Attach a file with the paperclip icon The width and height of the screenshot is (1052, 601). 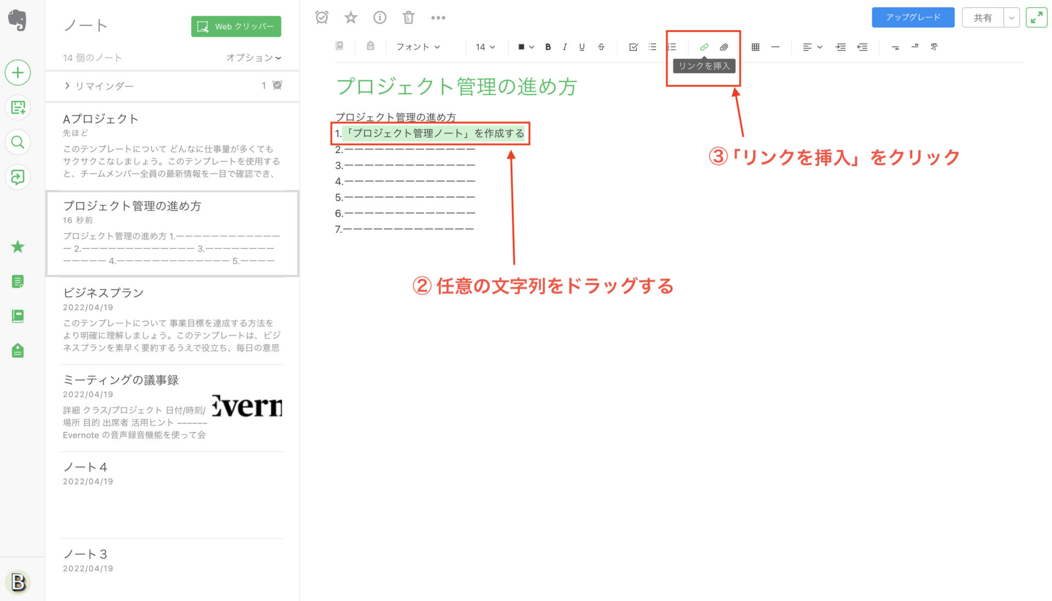tap(724, 47)
